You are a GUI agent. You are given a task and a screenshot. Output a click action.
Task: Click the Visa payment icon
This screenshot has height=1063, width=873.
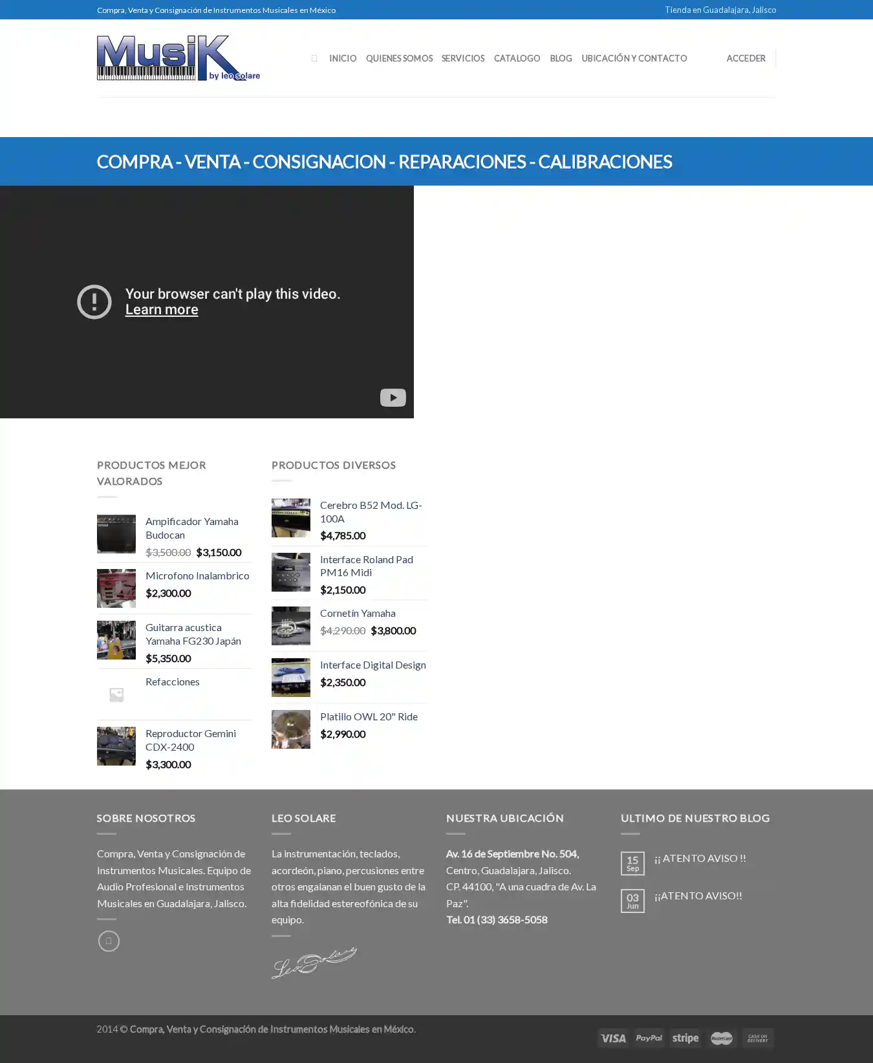click(x=612, y=1038)
